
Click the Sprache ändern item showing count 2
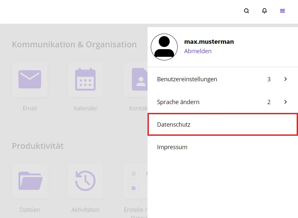[178, 102]
